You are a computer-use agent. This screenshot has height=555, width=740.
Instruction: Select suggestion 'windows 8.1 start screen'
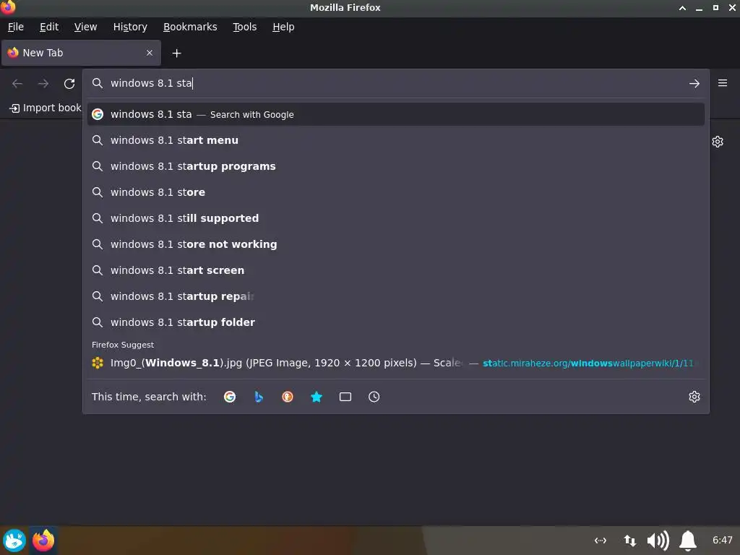click(395, 270)
